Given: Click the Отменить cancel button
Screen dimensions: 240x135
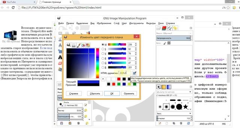Looking at the screenshot, I should pos(129,93).
